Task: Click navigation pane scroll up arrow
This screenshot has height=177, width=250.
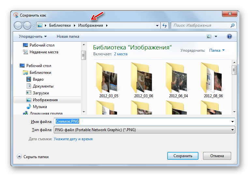Action: click(x=84, y=45)
